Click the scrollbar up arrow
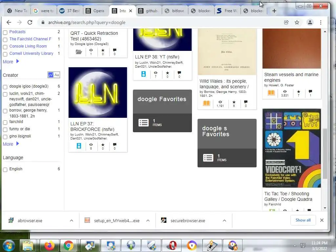336x252 pixels. [325, 31]
